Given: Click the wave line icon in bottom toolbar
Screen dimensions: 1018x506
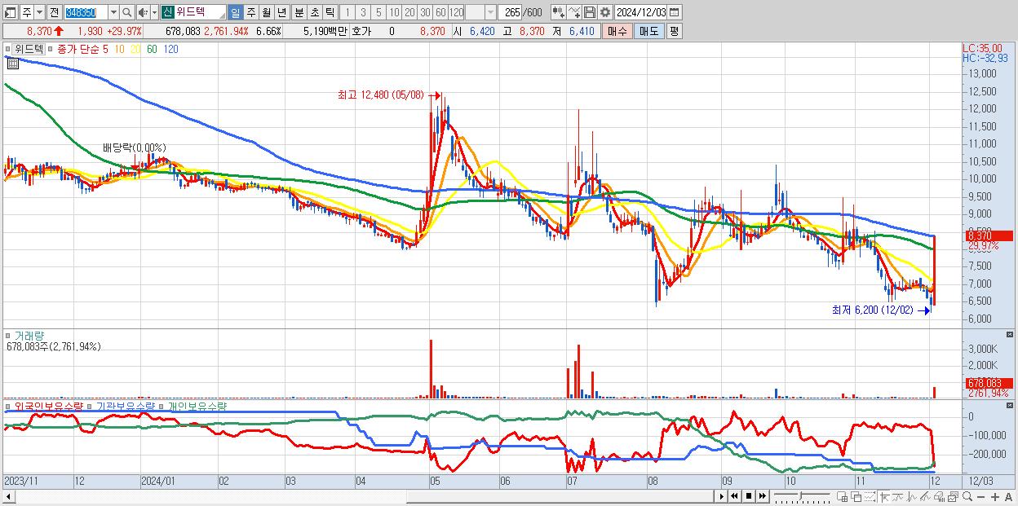Looking at the screenshot, I should point(912,497).
